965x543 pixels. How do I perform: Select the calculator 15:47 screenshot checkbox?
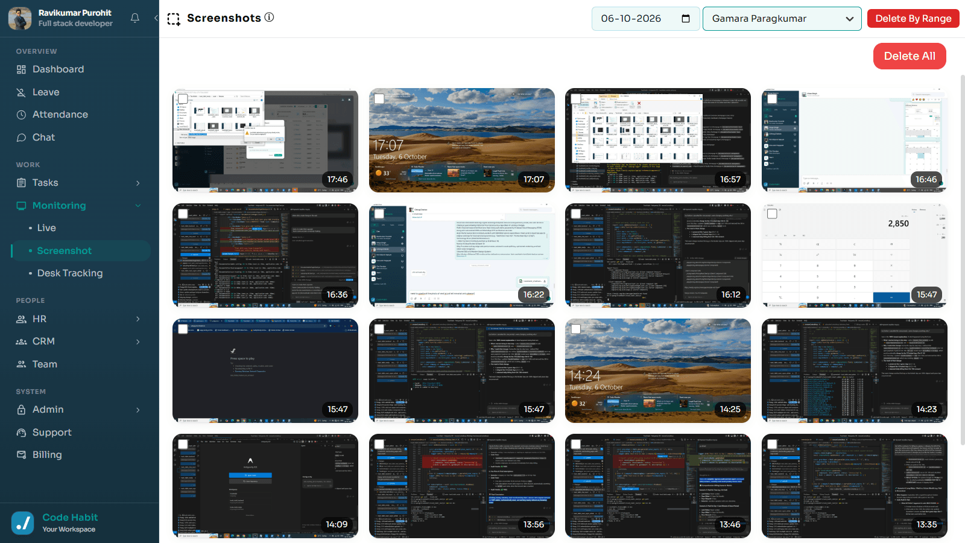coord(772,214)
